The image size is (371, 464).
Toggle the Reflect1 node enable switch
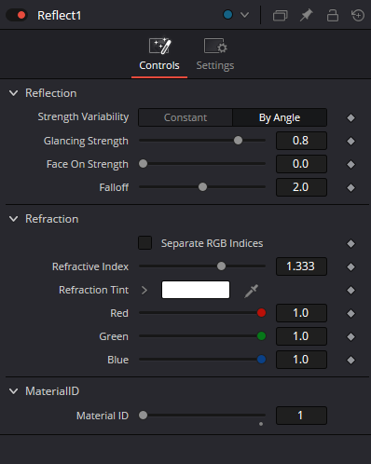(17, 15)
